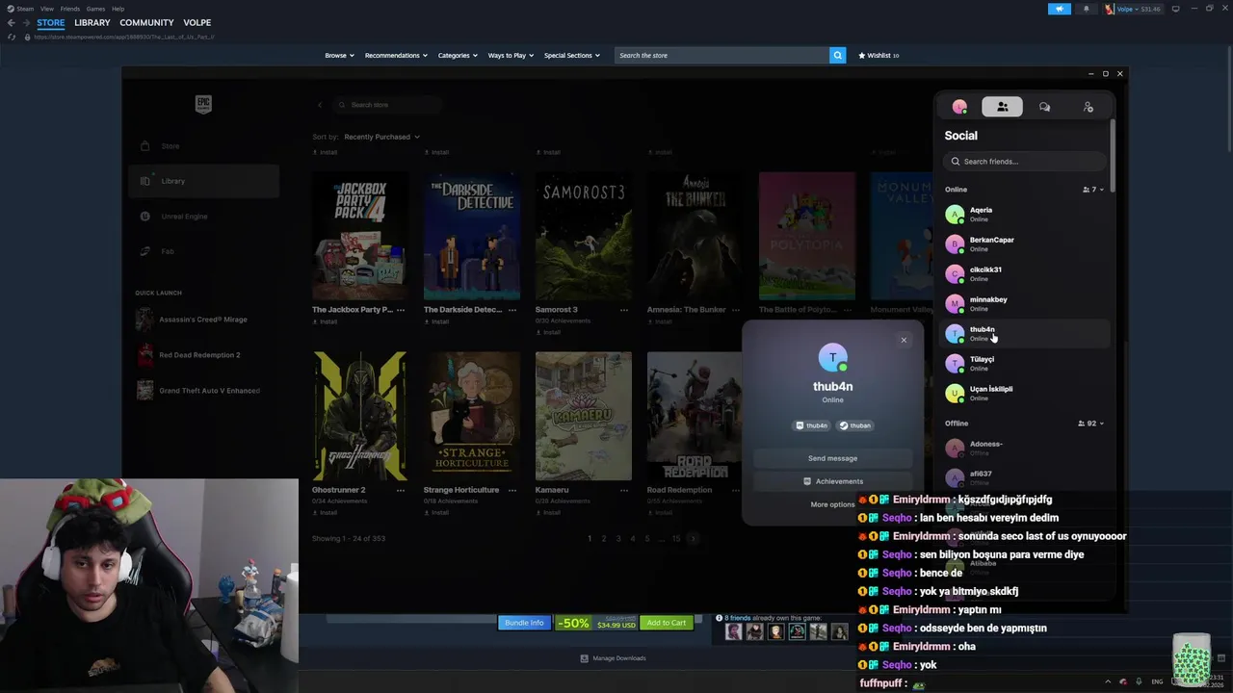This screenshot has width=1233, height=693.
Task: Click thuban Steam account badge
Action: 855,425
